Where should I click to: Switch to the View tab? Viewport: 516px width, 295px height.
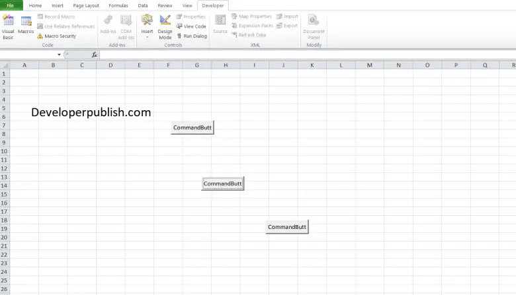[x=187, y=5]
